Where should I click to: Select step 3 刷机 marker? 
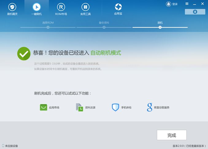160,27
